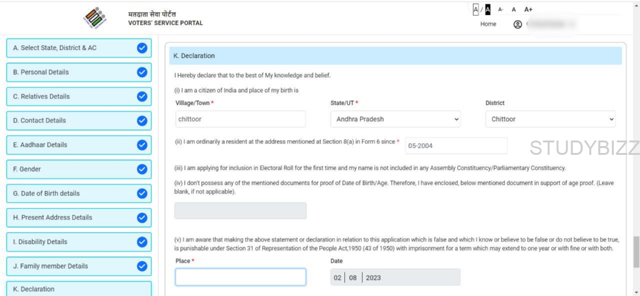Expand the District dropdown showing Chittoor
Viewport: 640px width, 296px height.
coord(550,119)
